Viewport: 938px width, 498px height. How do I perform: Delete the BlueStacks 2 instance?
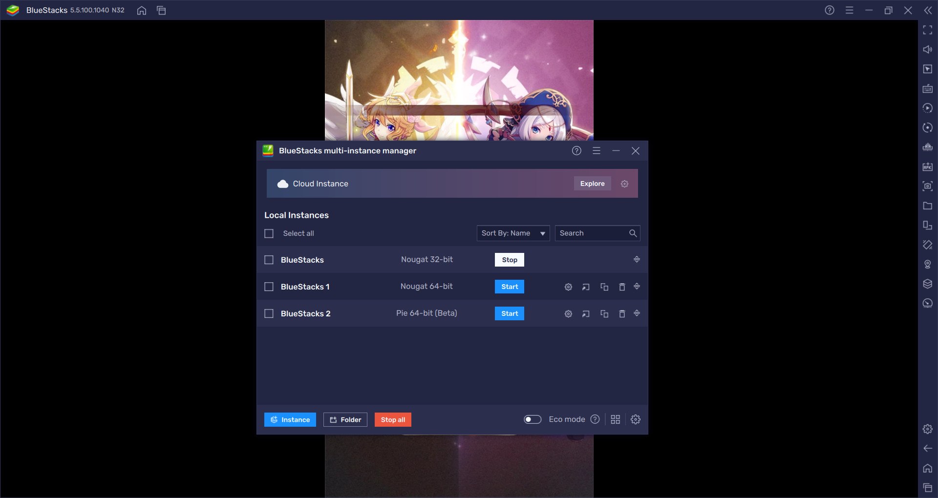[x=622, y=314]
